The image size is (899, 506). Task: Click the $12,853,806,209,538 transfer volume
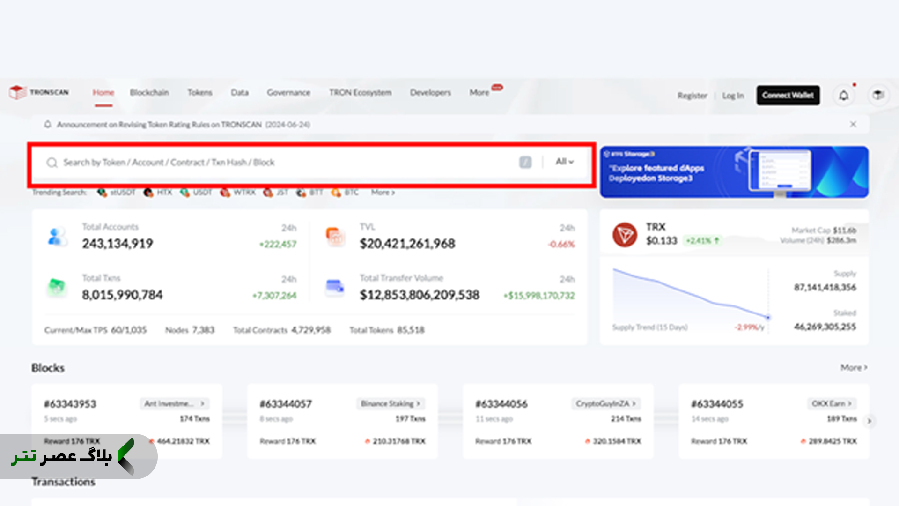coord(420,295)
